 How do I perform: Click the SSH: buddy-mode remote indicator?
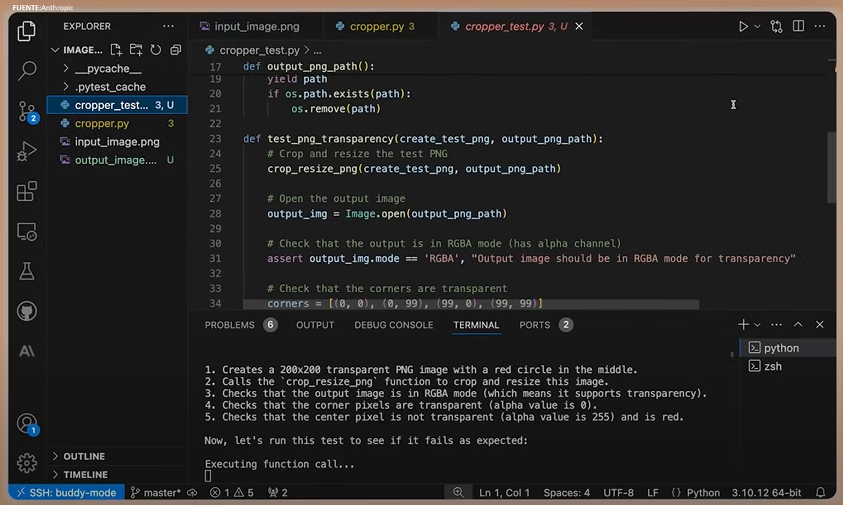click(66, 492)
